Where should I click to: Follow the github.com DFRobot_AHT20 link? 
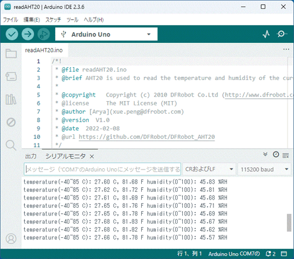click(147, 137)
